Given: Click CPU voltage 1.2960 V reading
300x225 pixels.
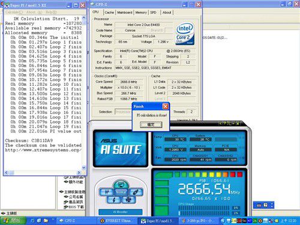Looking at the screenshot, I should [175, 149].
